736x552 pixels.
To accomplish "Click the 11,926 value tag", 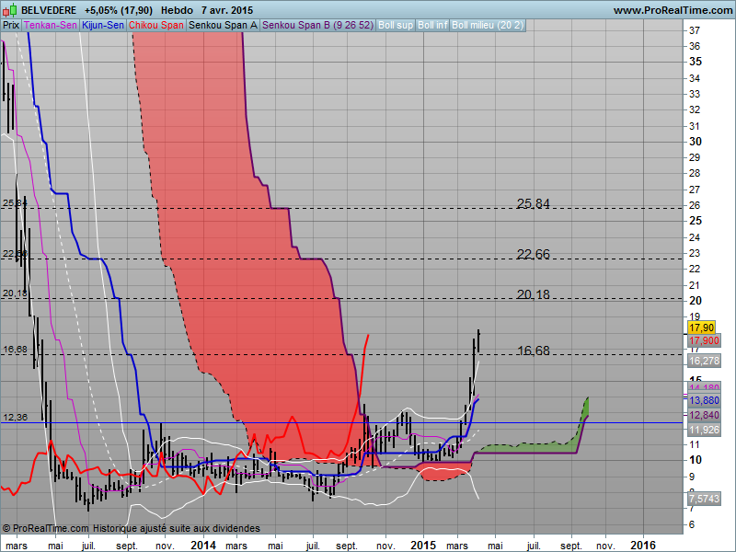I will (x=704, y=430).
